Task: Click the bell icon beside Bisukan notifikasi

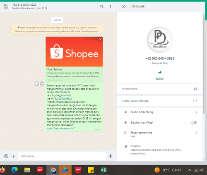Action: 125,122
